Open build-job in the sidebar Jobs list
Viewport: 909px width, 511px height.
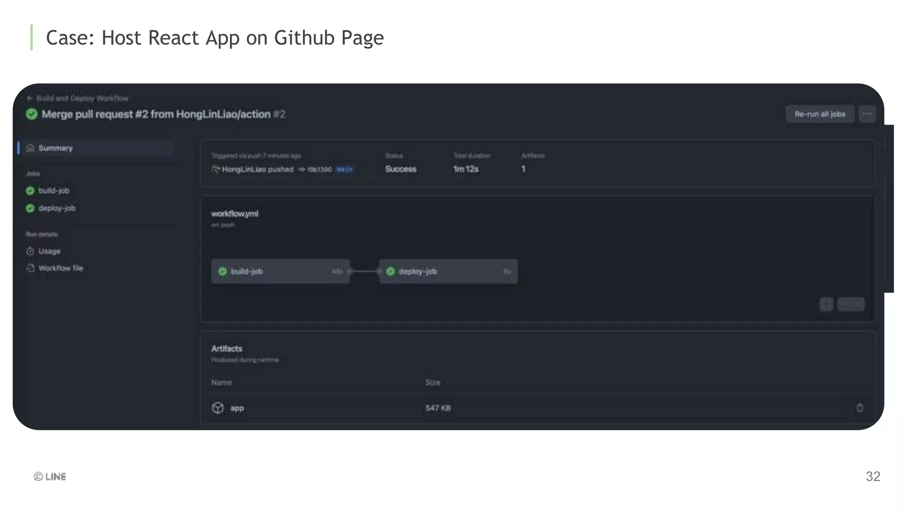(x=54, y=191)
